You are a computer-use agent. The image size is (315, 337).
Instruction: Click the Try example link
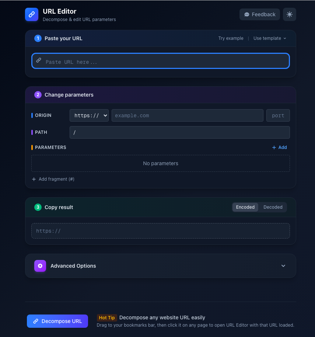tap(231, 38)
